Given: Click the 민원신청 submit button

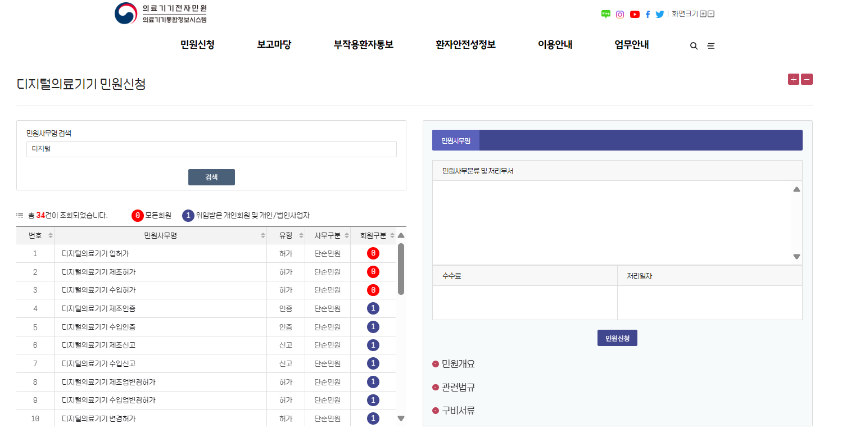Looking at the screenshot, I should point(617,338).
